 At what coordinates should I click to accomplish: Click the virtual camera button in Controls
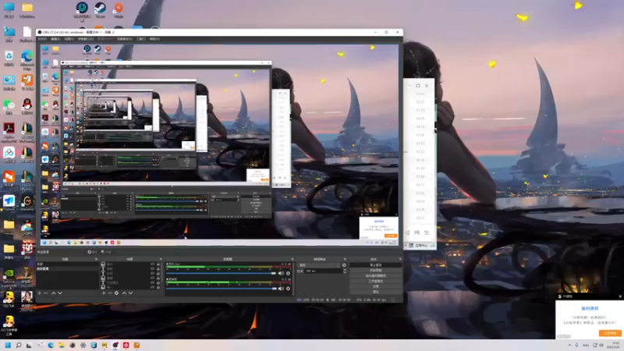point(376,276)
